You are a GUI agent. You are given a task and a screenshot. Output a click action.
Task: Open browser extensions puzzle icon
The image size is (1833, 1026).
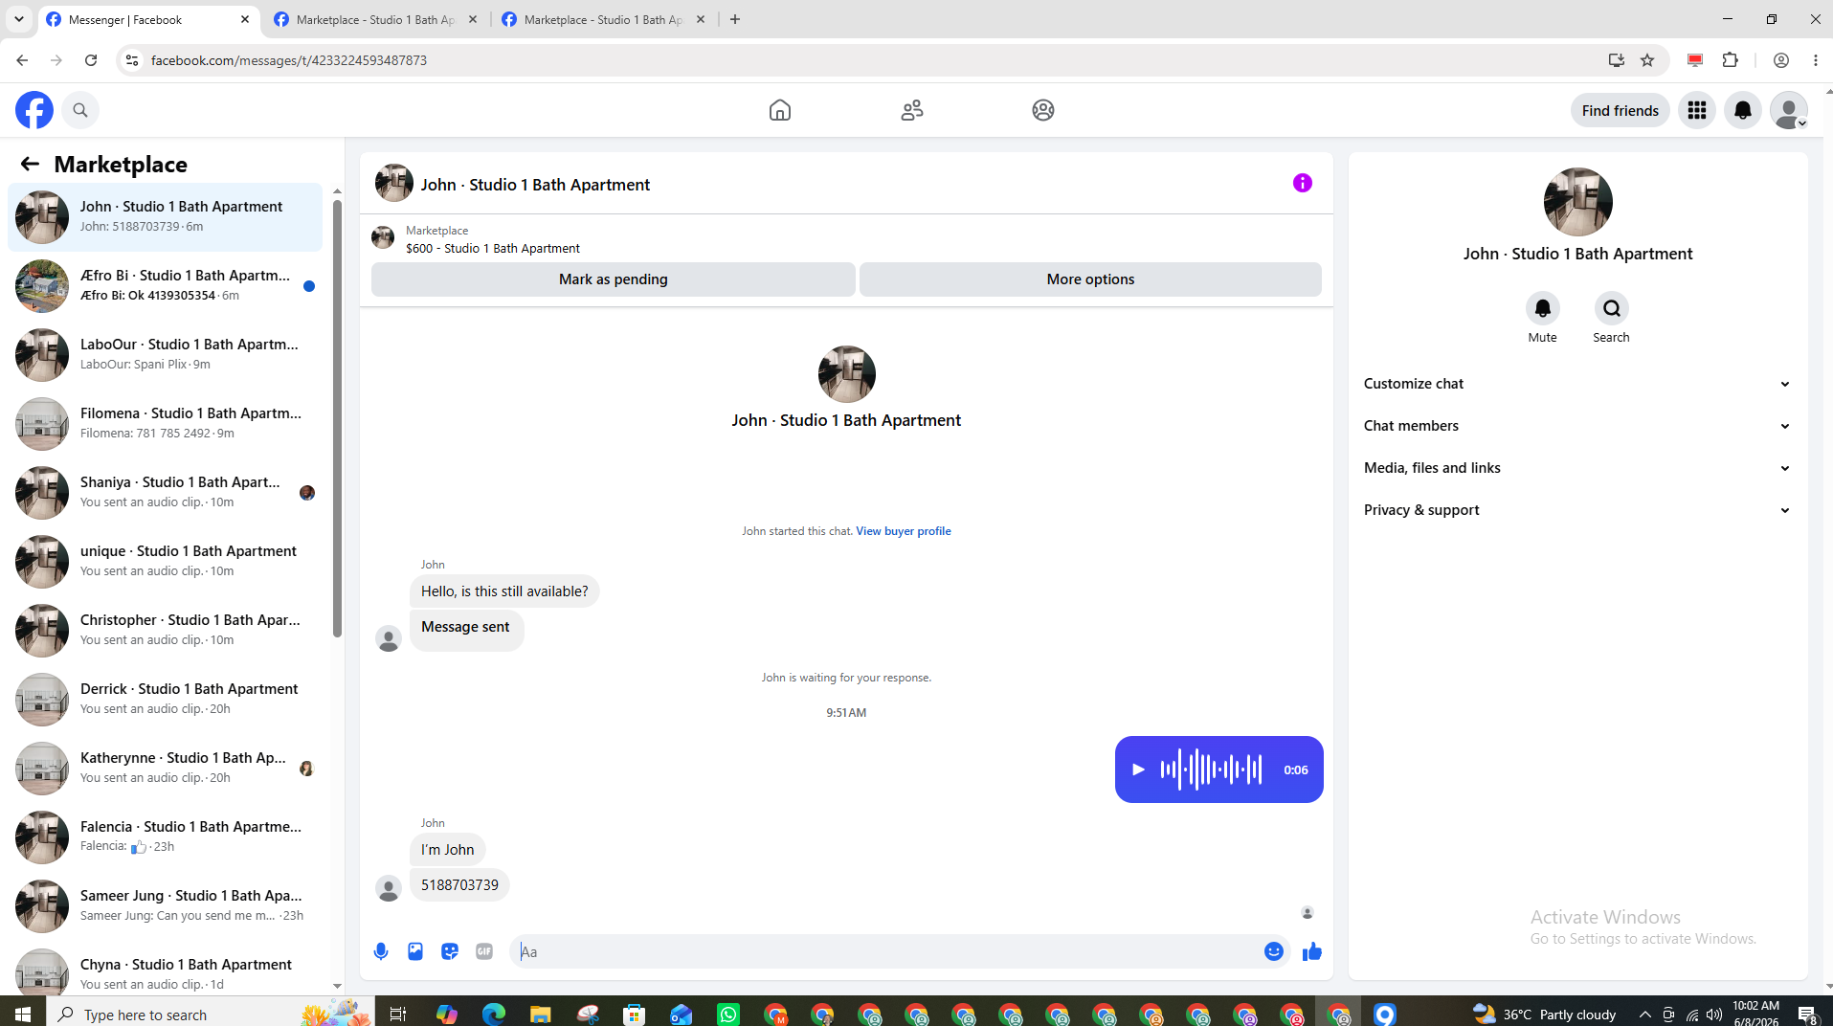pyautogui.click(x=1731, y=60)
